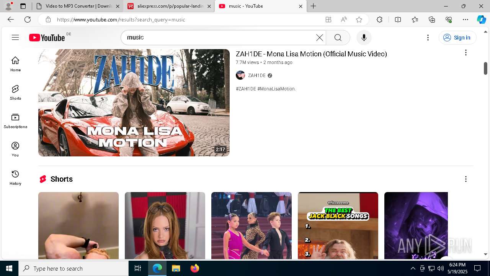Open the red-haired woman with microphone short

pyautogui.click(x=165, y=225)
